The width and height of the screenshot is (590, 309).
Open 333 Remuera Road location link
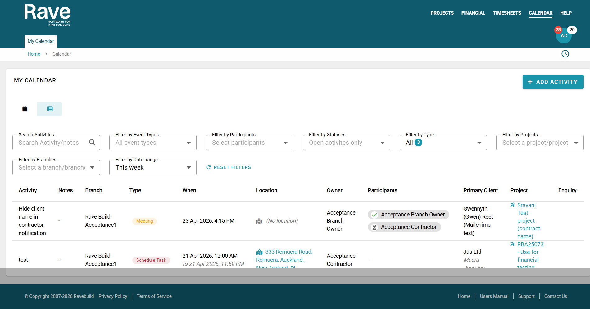pyautogui.click(x=284, y=260)
